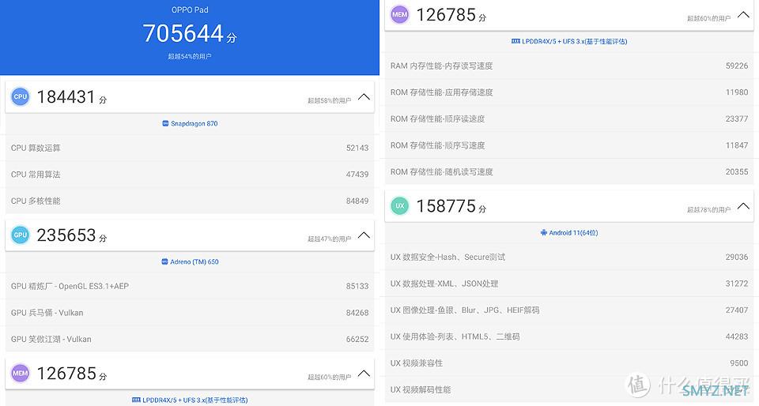
Task: Collapse the CPU score section chevron
Action: (x=364, y=97)
